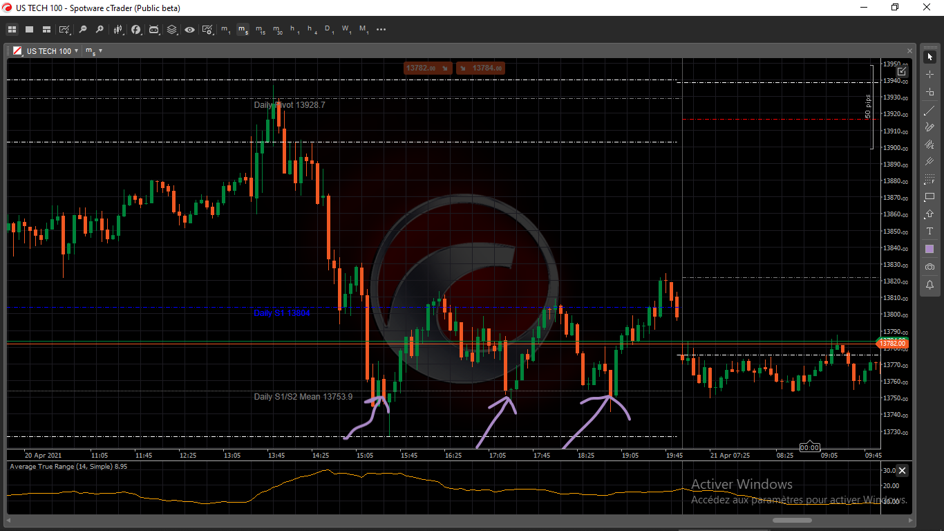
Task: Select the freehand pencil drawing tool
Action: pyautogui.click(x=930, y=127)
